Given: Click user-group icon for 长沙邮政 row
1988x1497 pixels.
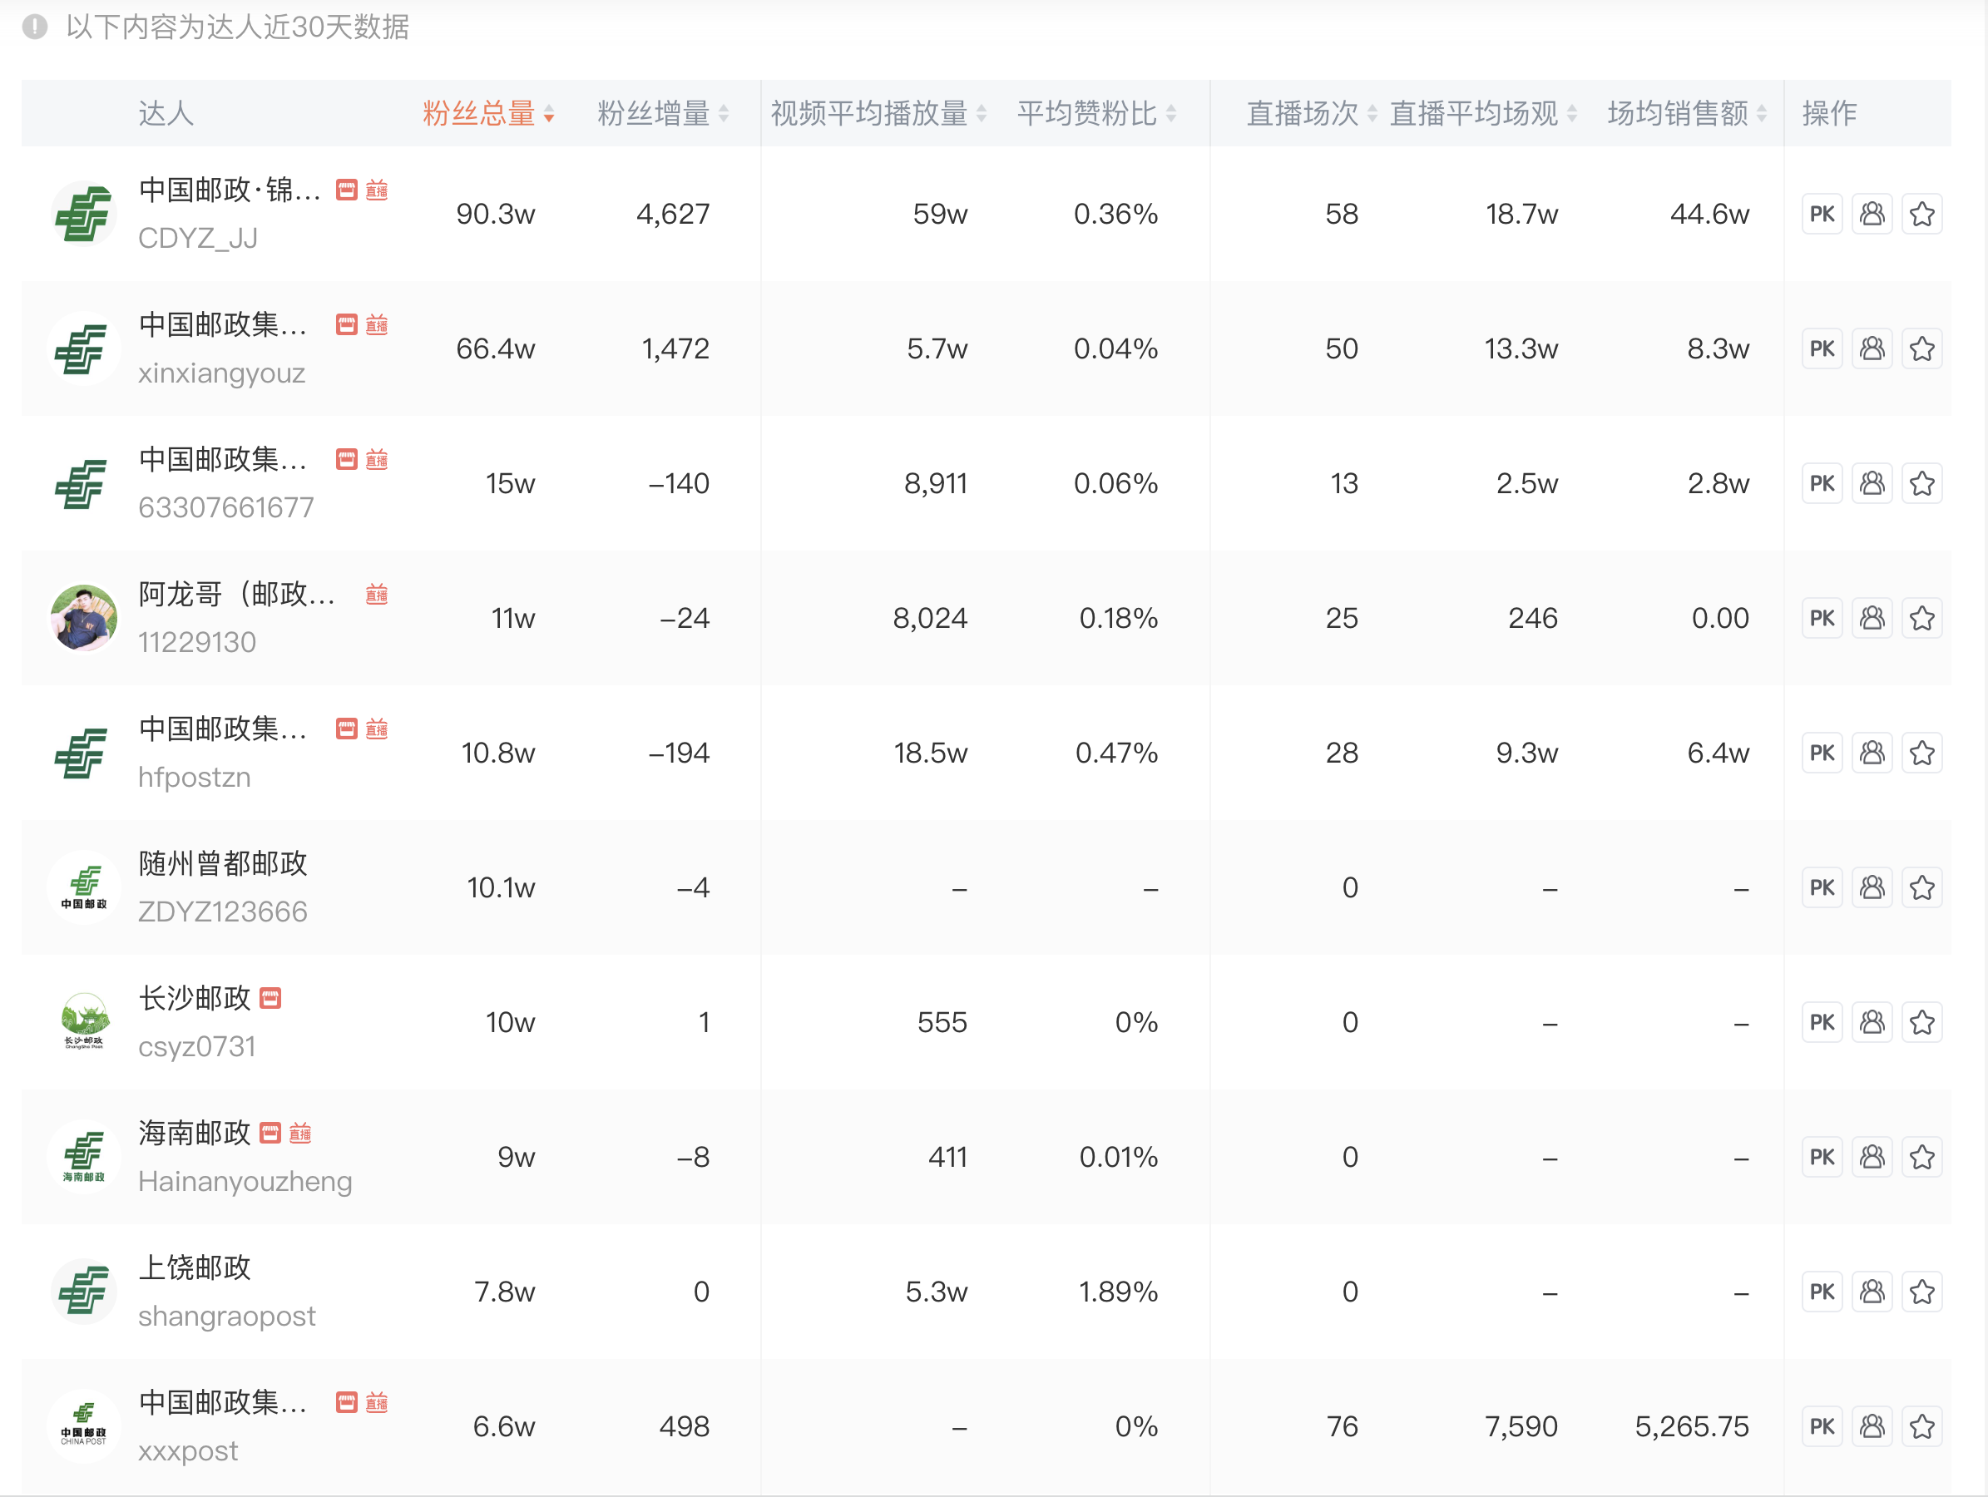Looking at the screenshot, I should tap(1872, 1023).
